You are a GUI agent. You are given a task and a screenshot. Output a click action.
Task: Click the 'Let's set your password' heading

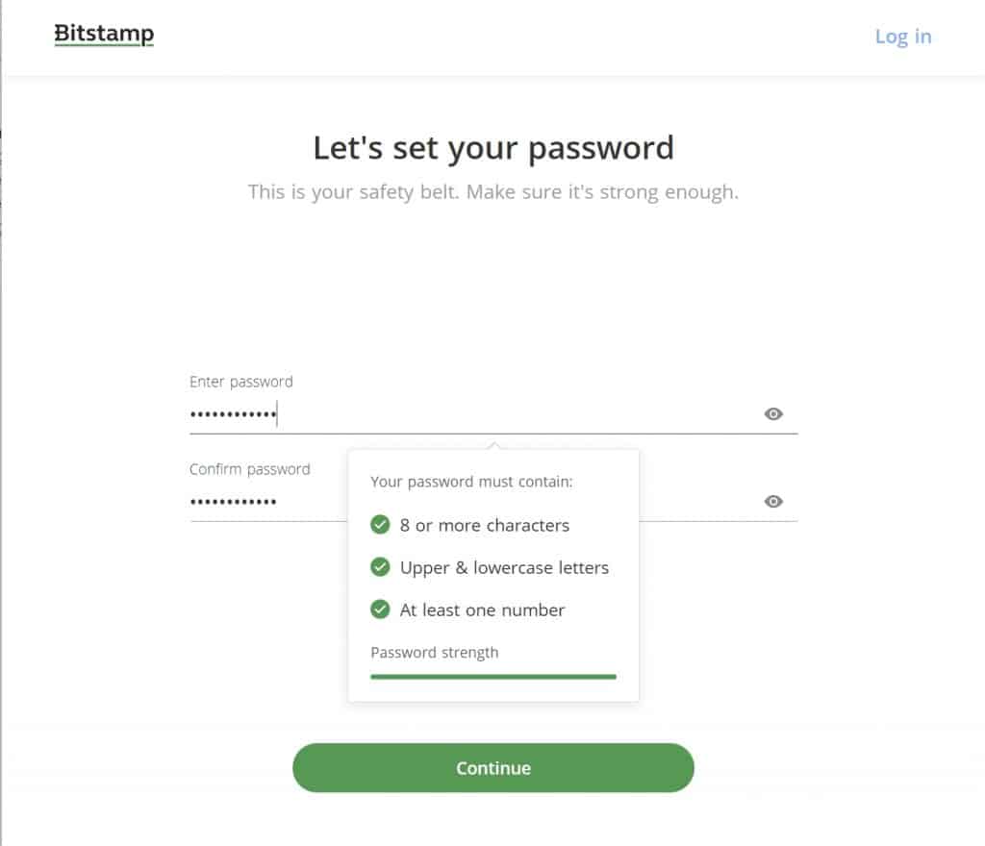coord(492,148)
